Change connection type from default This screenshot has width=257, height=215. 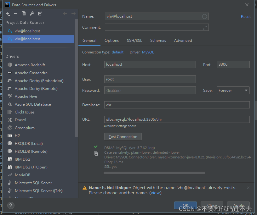[117, 52]
